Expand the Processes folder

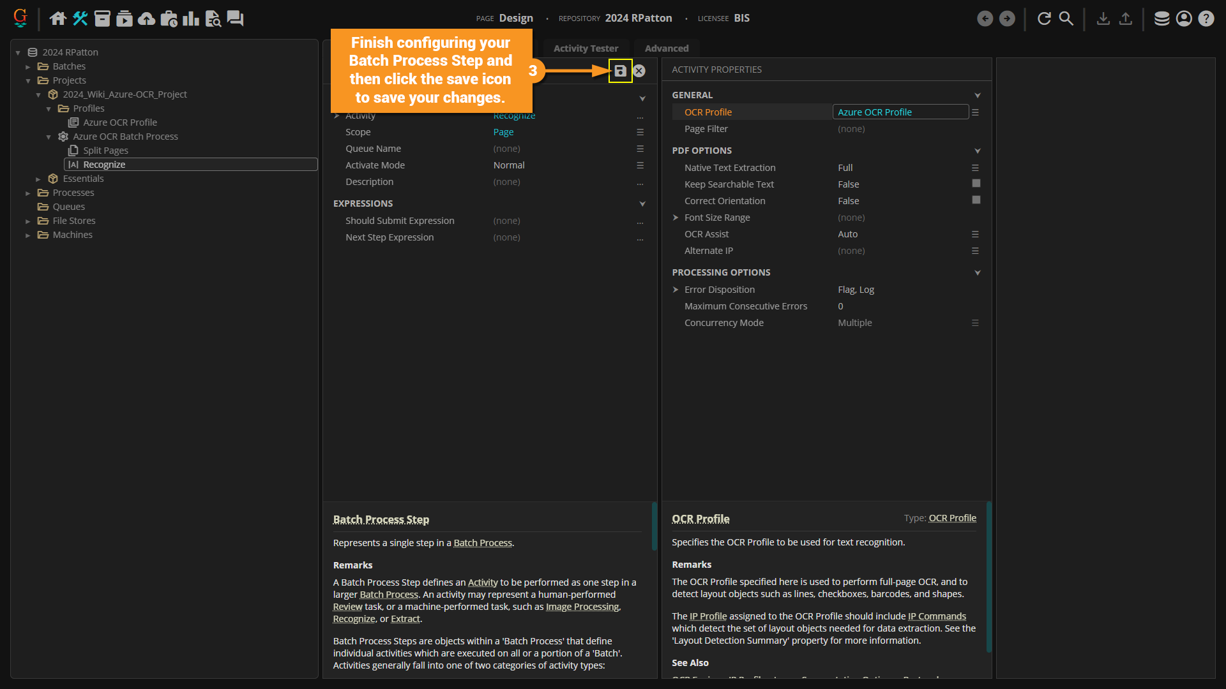point(28,193)
